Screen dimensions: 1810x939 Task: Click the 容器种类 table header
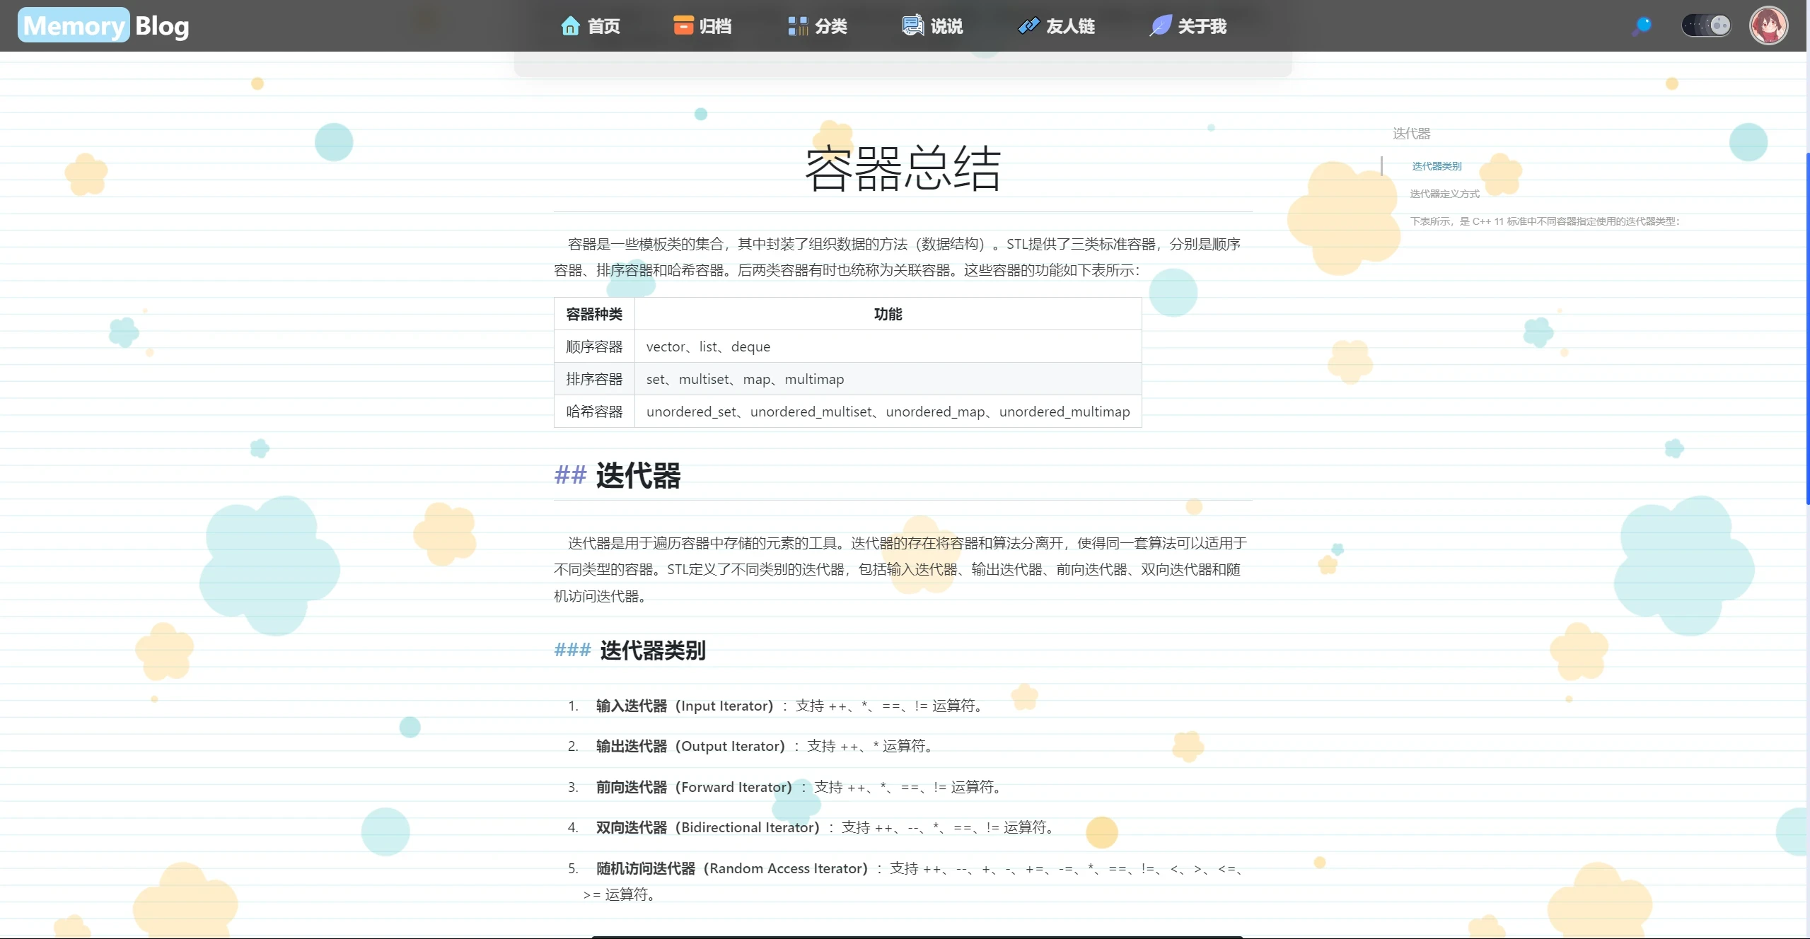(594, 314)
